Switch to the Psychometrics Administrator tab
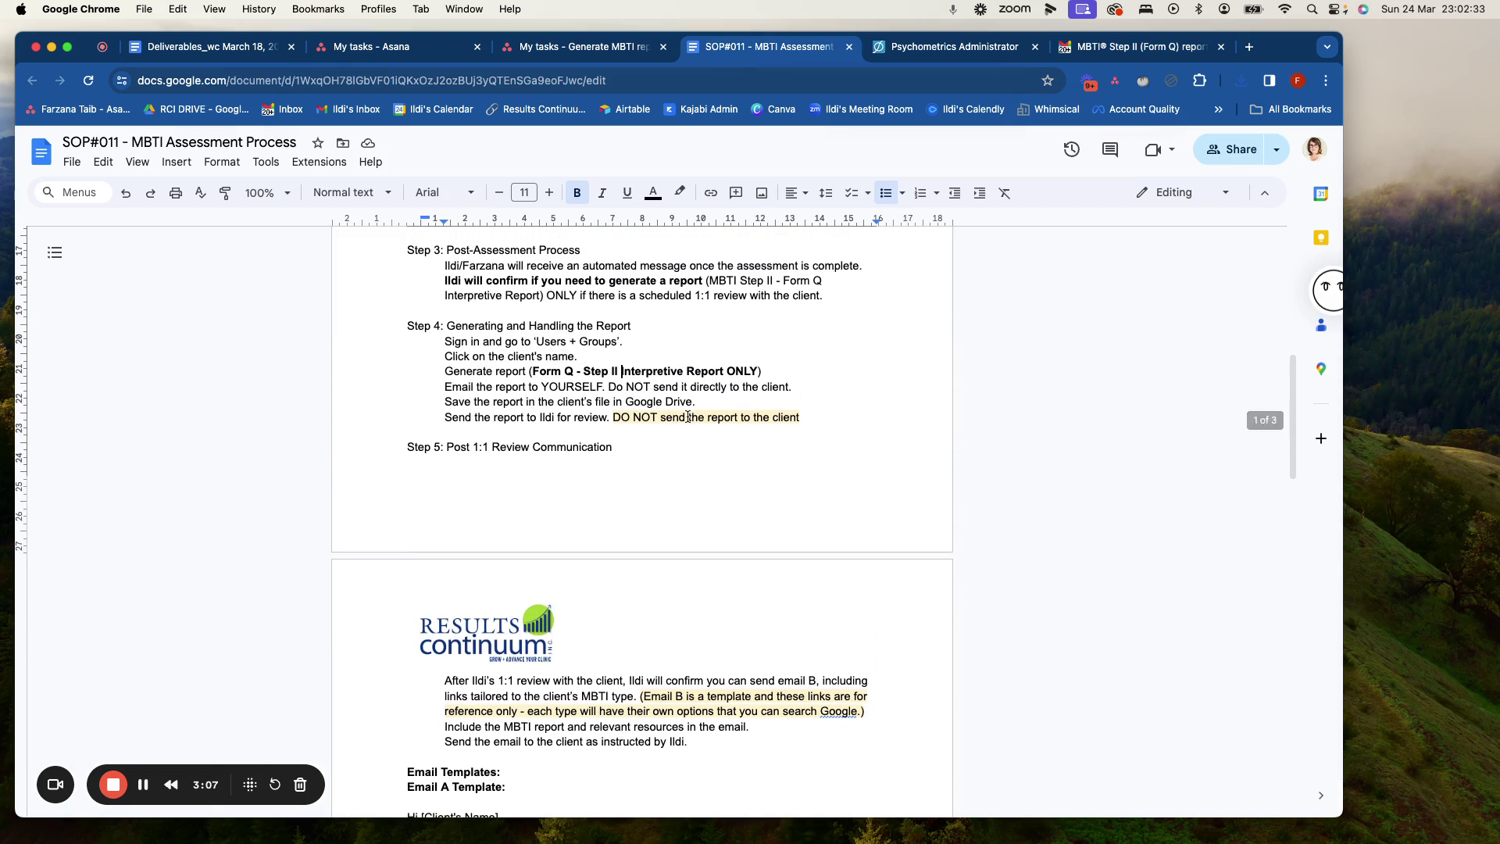Image resolution: width=1500 pixels, height=844 pixels. tap(953, 47)
